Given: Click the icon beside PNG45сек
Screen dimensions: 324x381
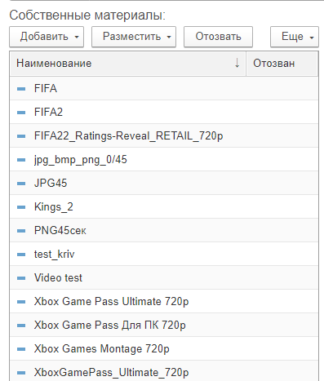Looking at the screenshot, I should click(21, 231).
